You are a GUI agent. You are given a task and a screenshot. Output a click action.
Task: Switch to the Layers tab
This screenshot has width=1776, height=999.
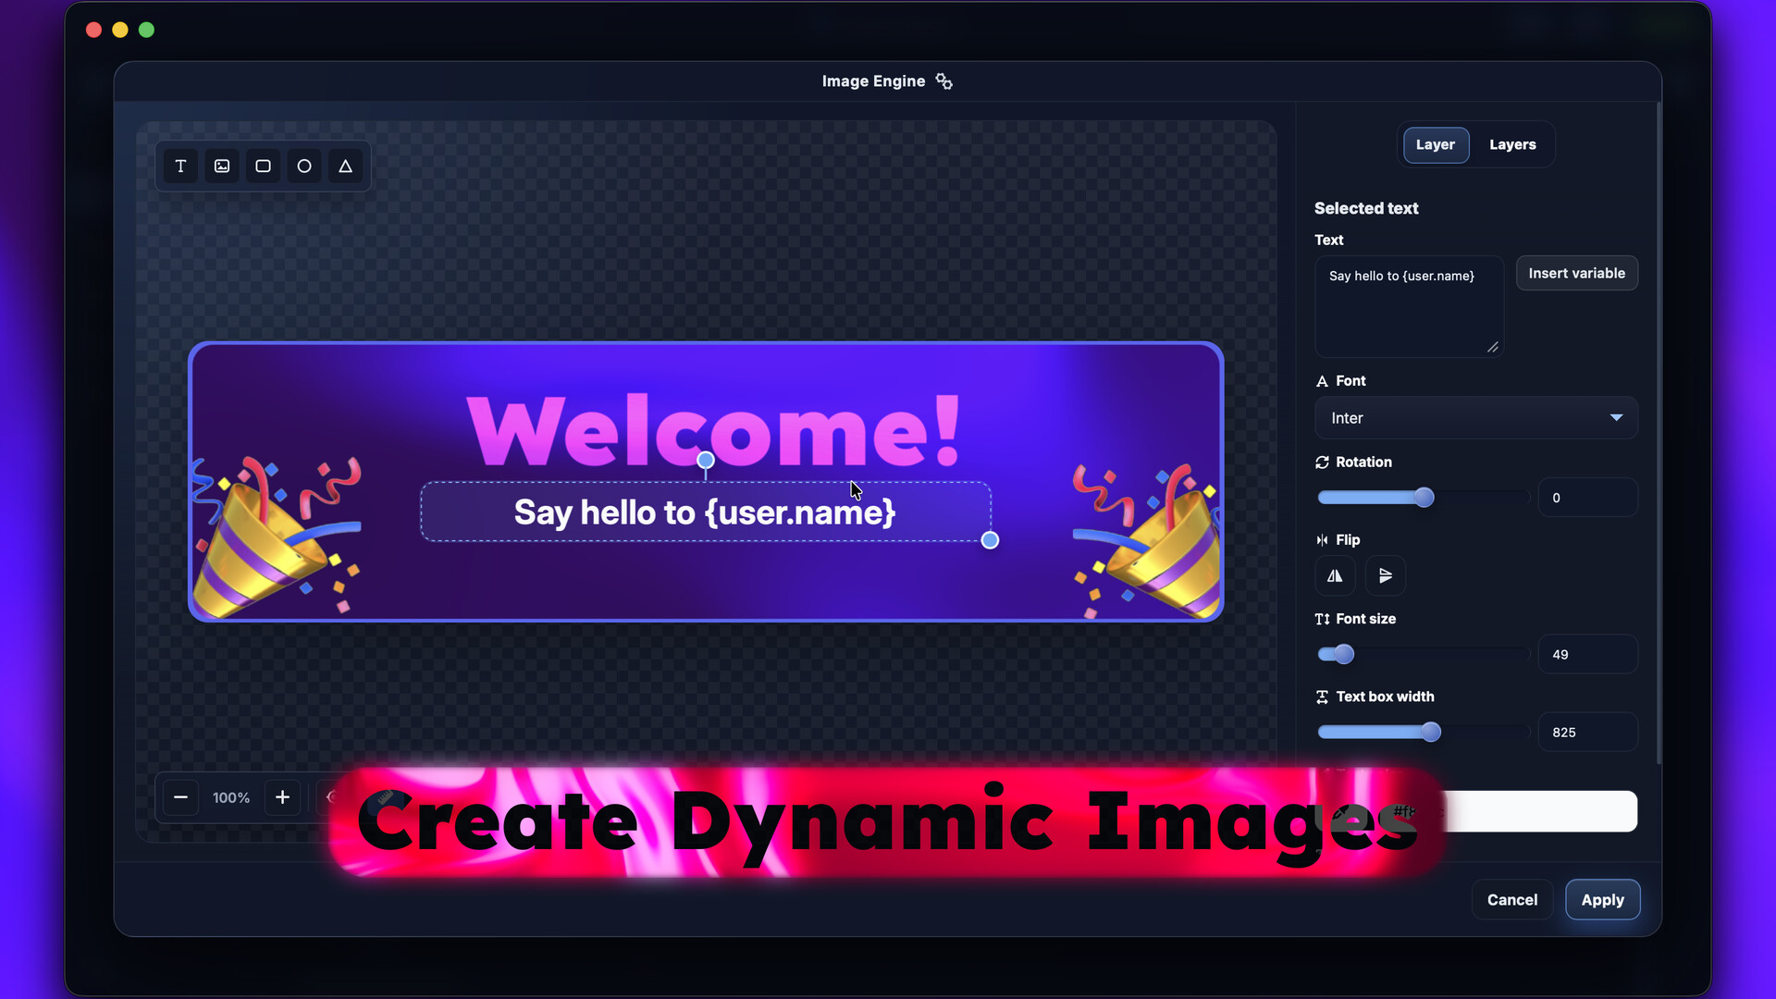(x=1511, y=145)
